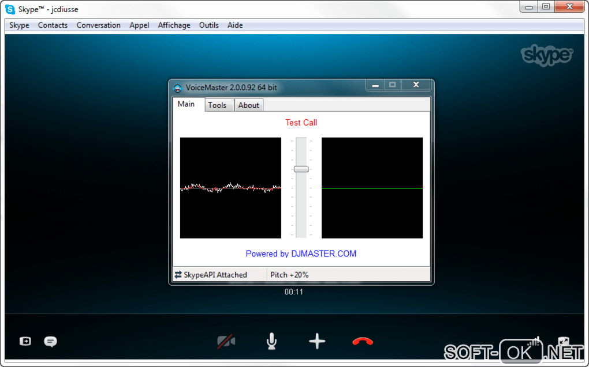Viewport: 589px width, 367px height.
Task: Maximize the Skype main window
Action: pos(546,6)
